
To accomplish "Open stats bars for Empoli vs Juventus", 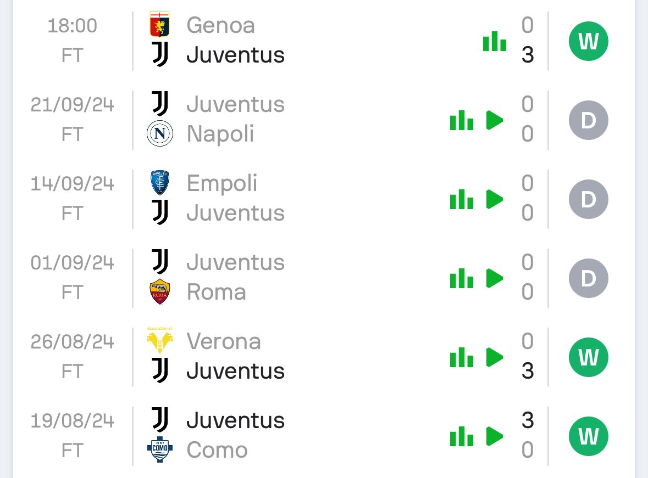I will click(x=461, y=199).
